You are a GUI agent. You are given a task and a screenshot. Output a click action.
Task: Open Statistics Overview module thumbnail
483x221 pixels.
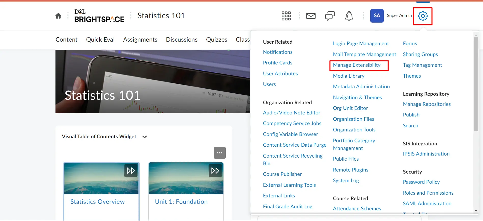coord(101,178)
